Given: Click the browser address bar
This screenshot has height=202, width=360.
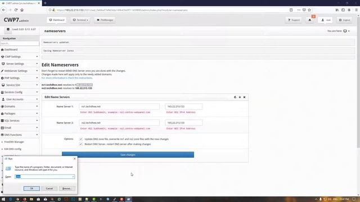Looking at the screenshot, I should 168,10.
